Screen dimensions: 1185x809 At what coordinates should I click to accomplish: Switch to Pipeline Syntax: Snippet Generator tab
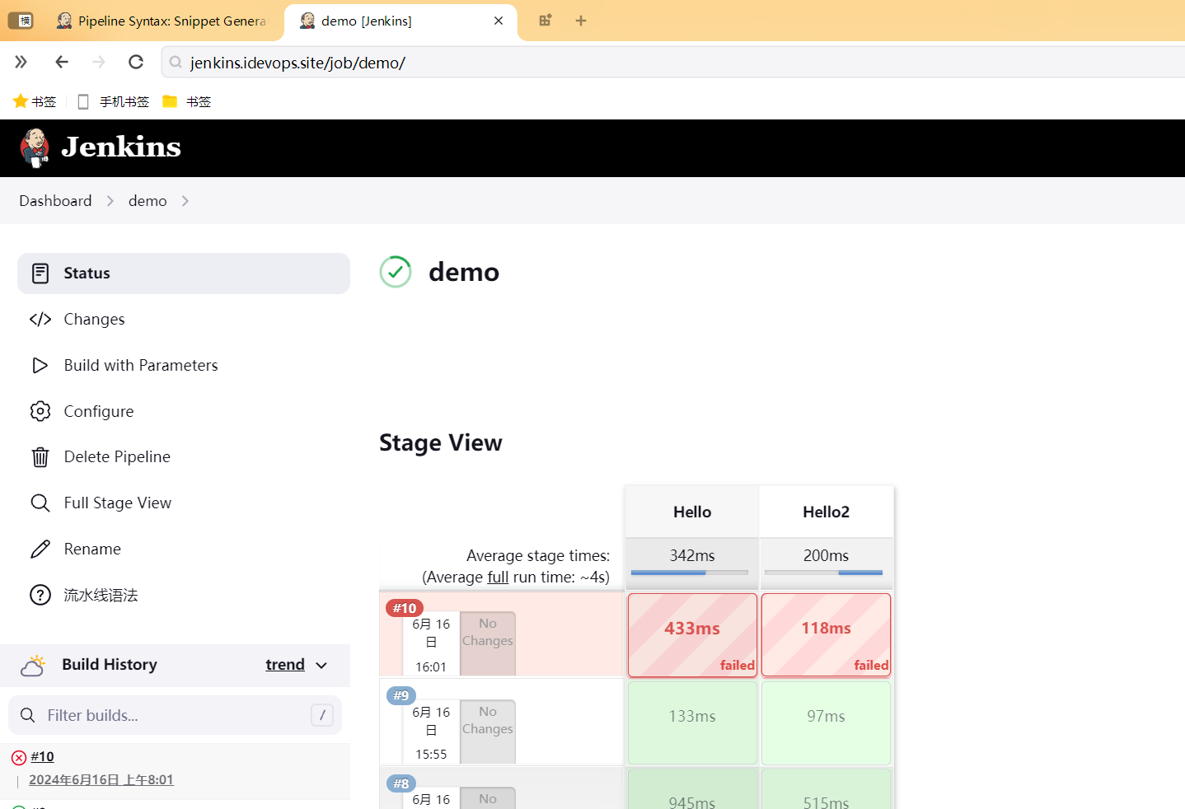click(162, 21)
